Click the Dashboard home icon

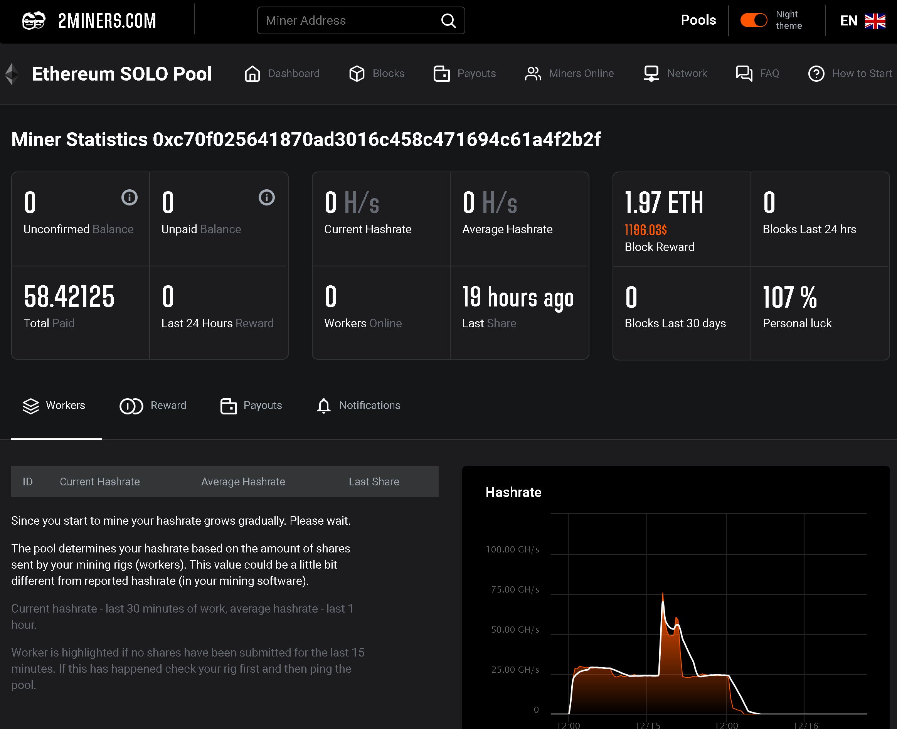(x=252, y=74)
